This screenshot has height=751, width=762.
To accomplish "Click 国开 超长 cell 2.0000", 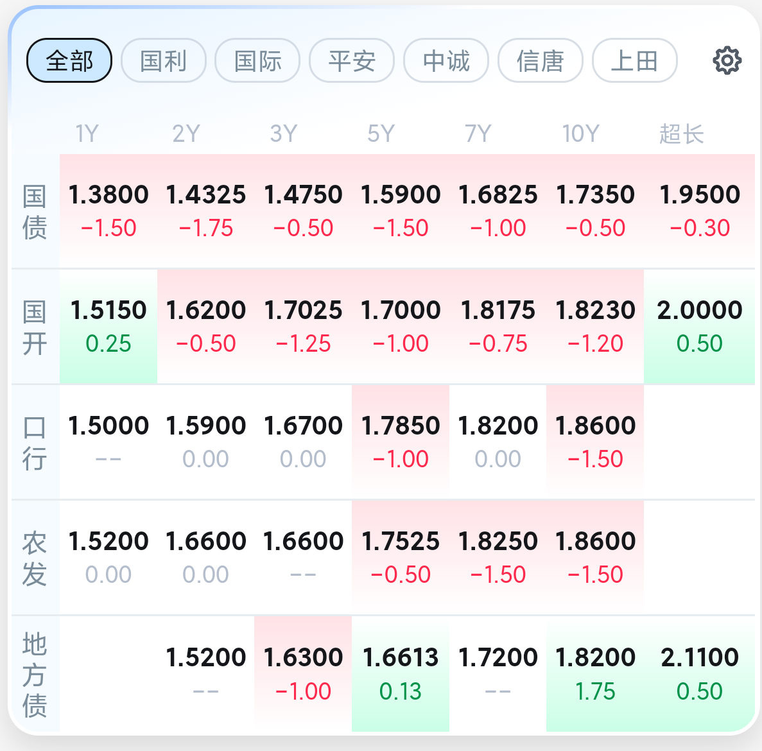I will 699,327.
